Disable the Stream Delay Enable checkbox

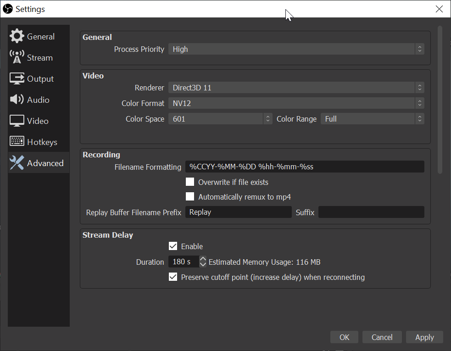point(173,246)
